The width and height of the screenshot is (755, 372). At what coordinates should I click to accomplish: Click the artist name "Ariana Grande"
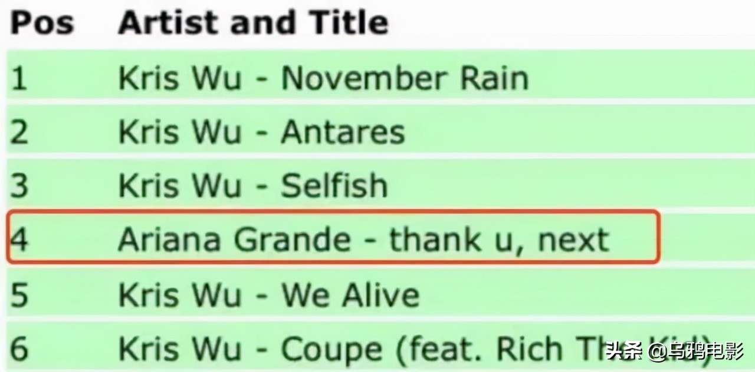(234, 240)
